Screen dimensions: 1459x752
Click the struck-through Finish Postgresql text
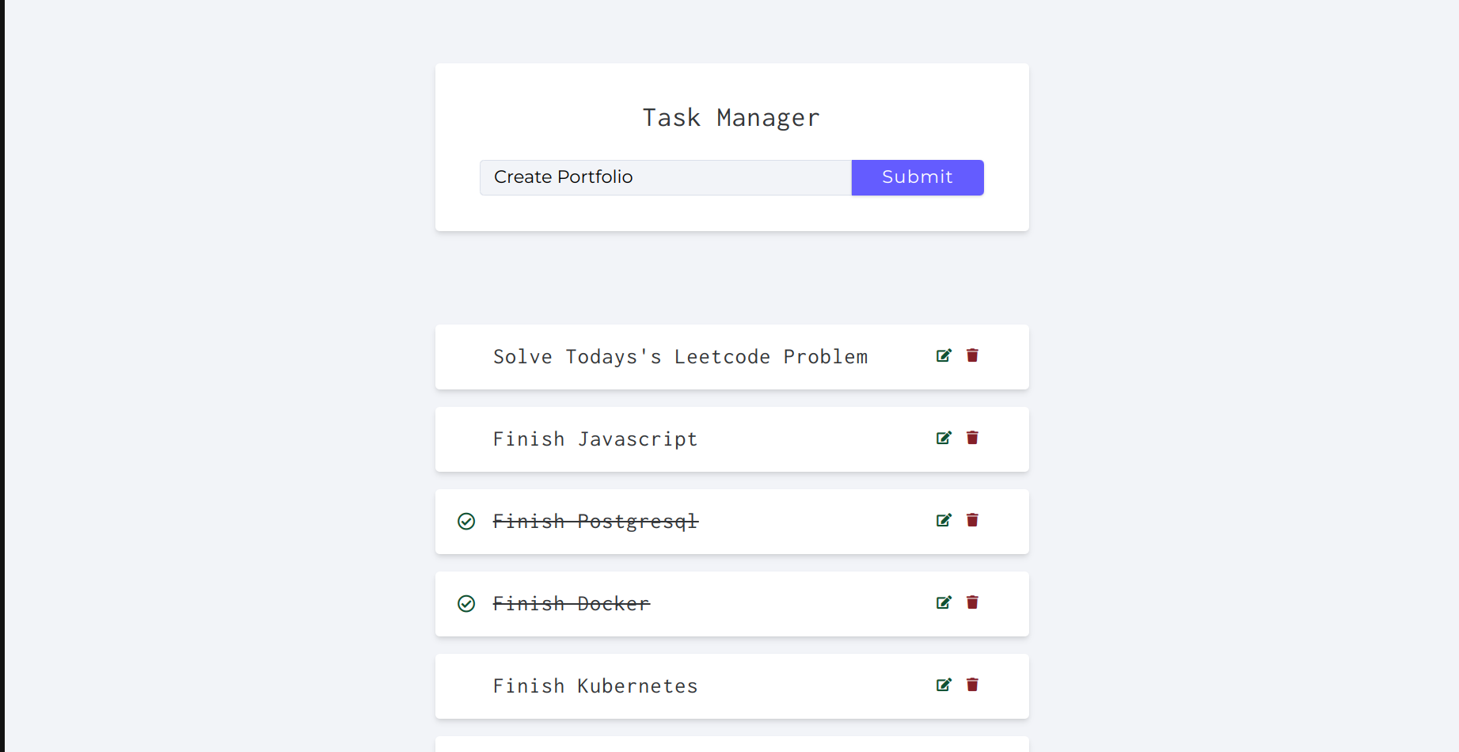pos(595,522)
